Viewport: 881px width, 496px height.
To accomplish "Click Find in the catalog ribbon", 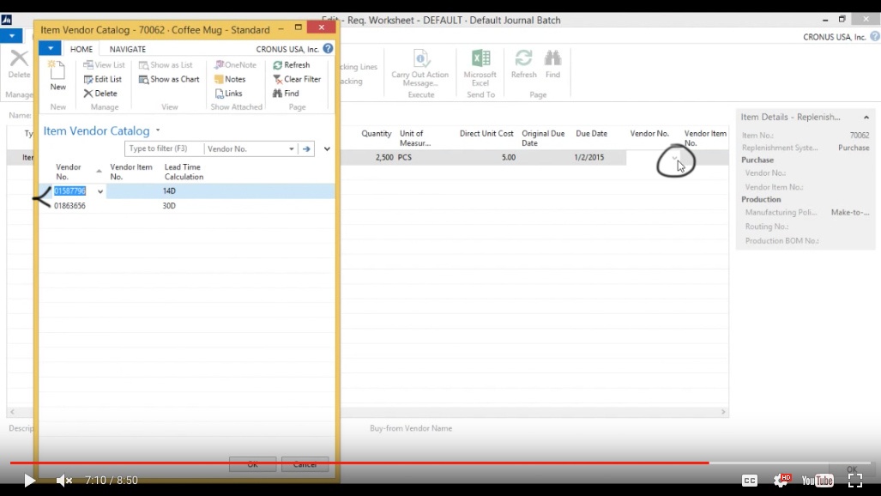I will coord(286,94).
